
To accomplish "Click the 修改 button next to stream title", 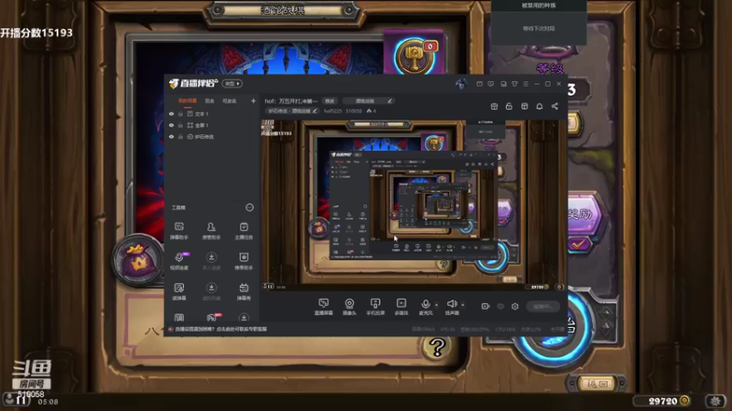I will 329,100.
